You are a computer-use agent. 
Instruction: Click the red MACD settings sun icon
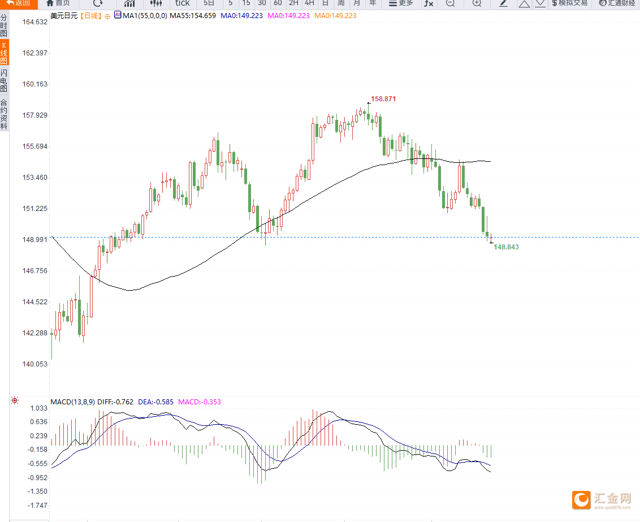click(15, 400)
